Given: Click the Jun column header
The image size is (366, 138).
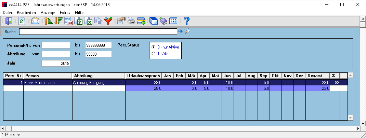Looking at the screenshot, I should pos(227,76).
